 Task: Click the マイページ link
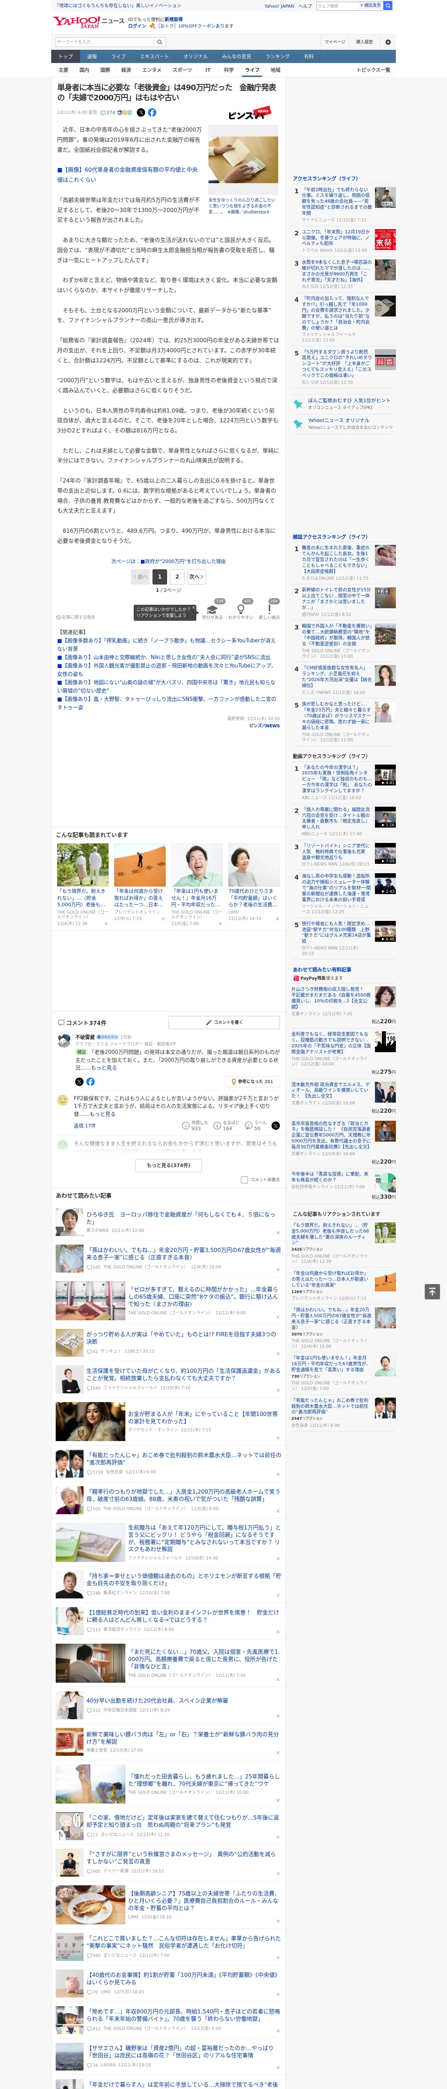coord(334,41)
